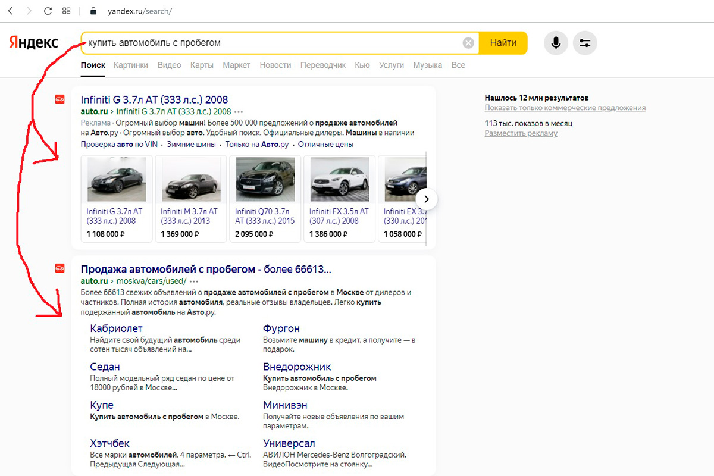Image resolution: width=714 pixels, height=476 pixels.
Task: Open Infiniti Q70 3.7л car thumbnail
Action: pyautogui.click(x=265, y=179)
